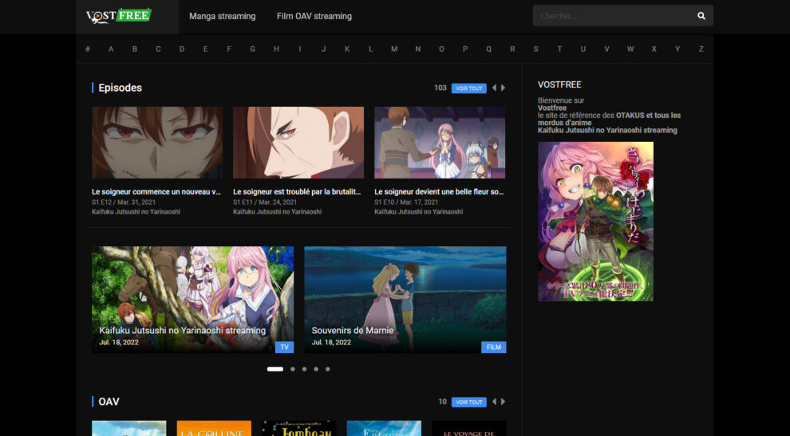Viewport: 790px width, 436px height.
Task: Filter anime by letter B
Action: point(135,49)
